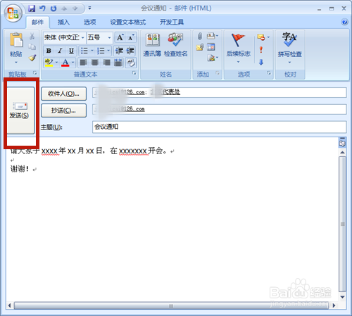The image size is (352, 316).
Task: Toggle bulleted list
Action: (84, 51)
